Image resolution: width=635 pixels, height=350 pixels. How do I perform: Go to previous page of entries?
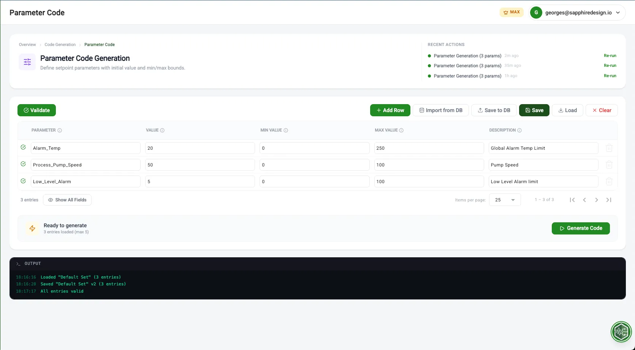click(x=584, y=200)
